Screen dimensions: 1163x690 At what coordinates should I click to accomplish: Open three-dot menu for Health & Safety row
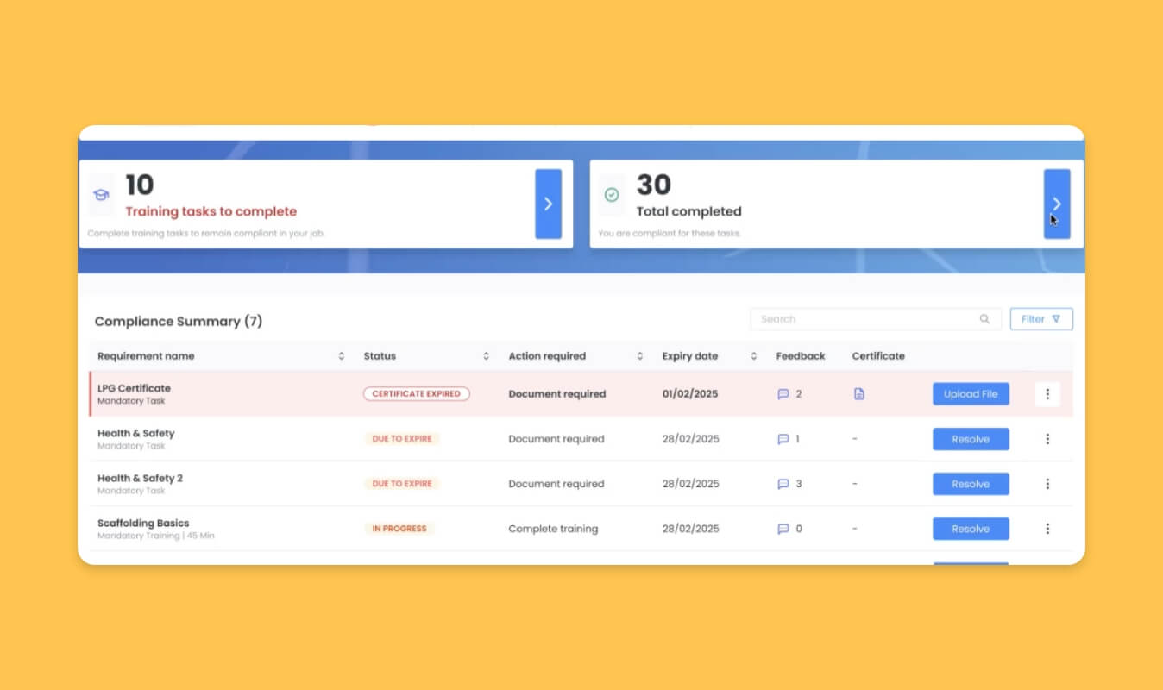(x=1047, y=439)
